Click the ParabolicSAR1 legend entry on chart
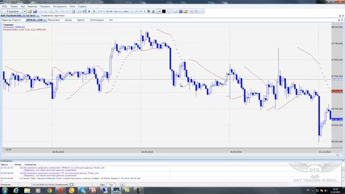 coord(25,30)
